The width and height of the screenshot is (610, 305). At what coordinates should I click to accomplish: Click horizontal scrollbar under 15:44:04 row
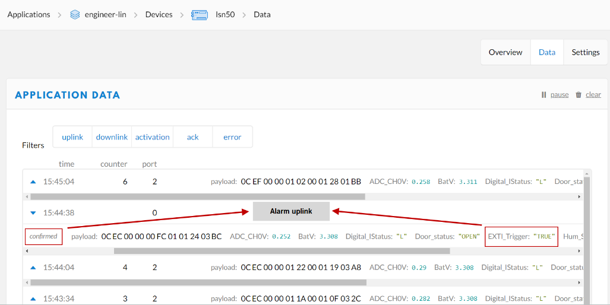coord(198,282)
